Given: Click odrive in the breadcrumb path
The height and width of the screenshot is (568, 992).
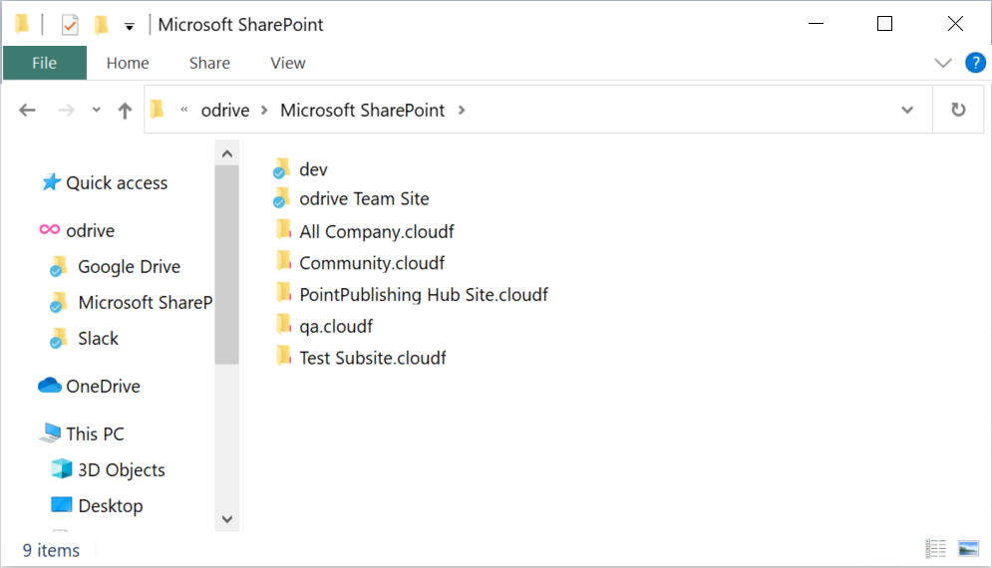Looking at the screenshot, I should (224, 111).
